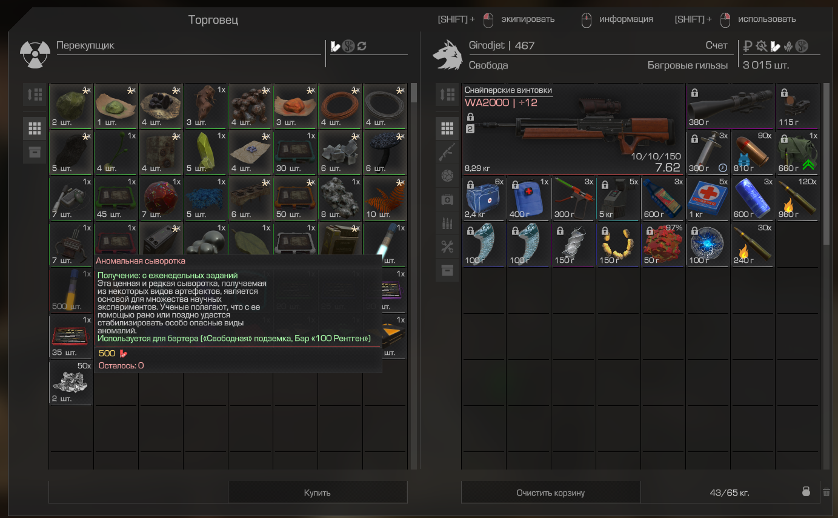Viewport: 838px width, 518px height.
Task: Select the player's shell casings currency icon
Action: pyautogui.click(x=775, y=46)
